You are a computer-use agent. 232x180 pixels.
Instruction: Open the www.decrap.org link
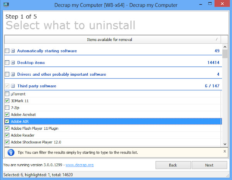click(79, 165)
